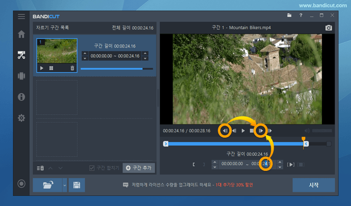Image resolution: width=351 pixels, height=206 pixels.
Task: Delete segment 1 with the trash icon
Action: [72, 68]
